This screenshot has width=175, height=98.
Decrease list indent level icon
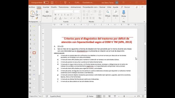click(x=84, y=15)
